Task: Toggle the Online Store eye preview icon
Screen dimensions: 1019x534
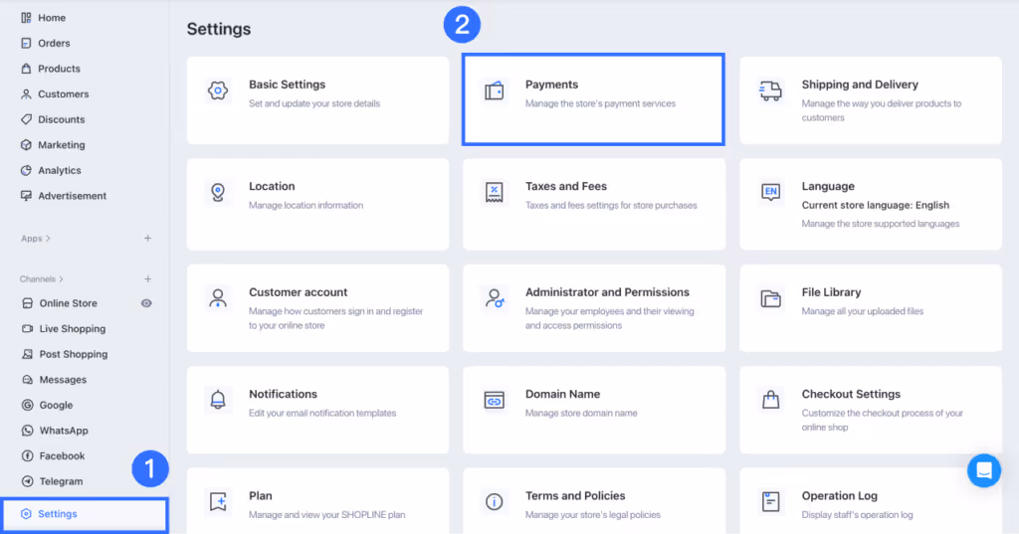Action: click(x=146, y=303)
